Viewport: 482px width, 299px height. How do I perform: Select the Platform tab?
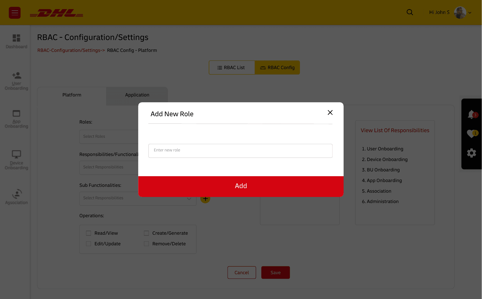[72, 95]
